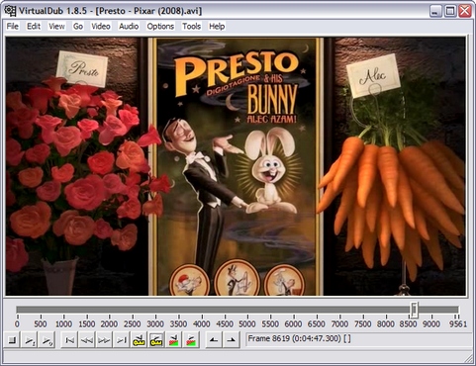Close the VirtualDub window
The width and height of the screenshot is (476, 366).
pyautogui.click(x=465, y=11)
